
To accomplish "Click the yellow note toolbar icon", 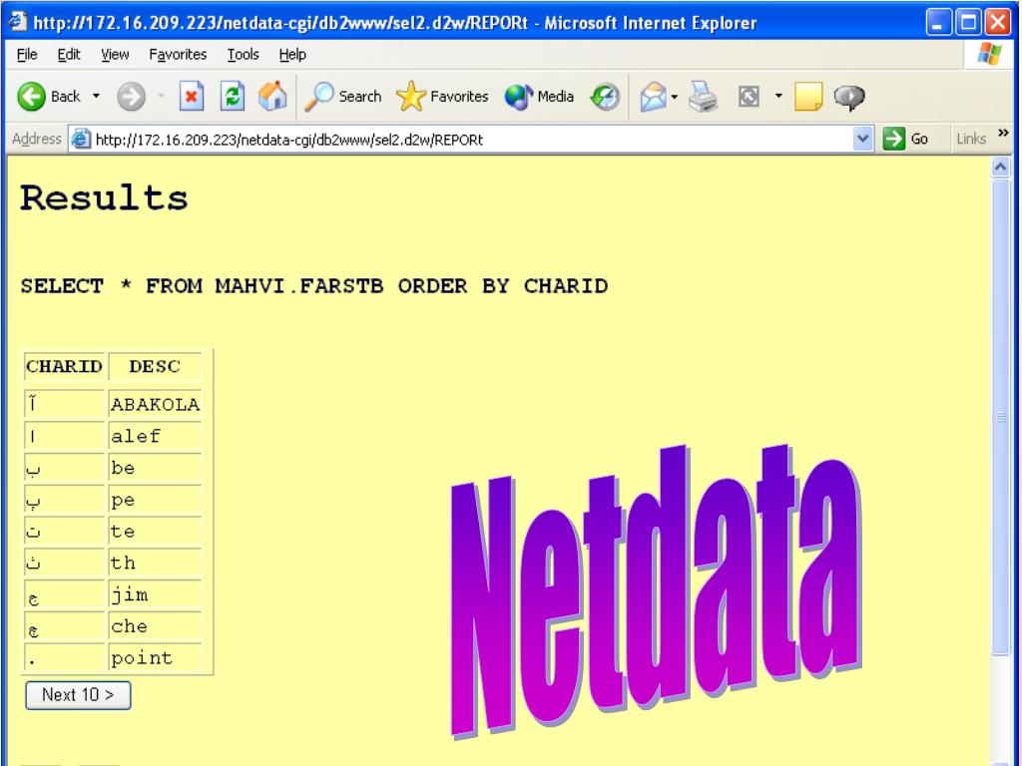I will (808, 97).
